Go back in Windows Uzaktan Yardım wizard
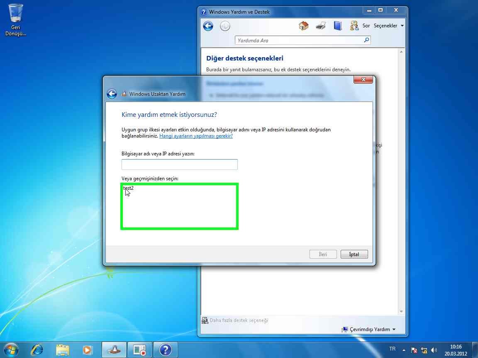 pos(112,94)
